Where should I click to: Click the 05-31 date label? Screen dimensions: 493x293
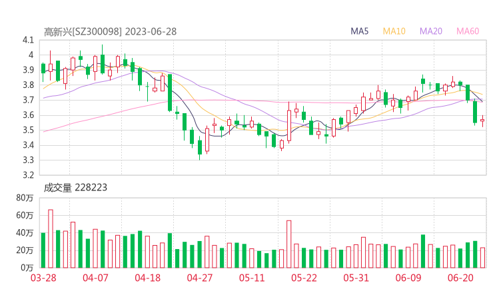pos(356,278)
